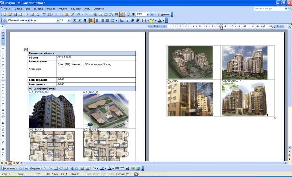Open the Таблица menu
Screen dimensions: 292x177
click(x=75, y=9)
